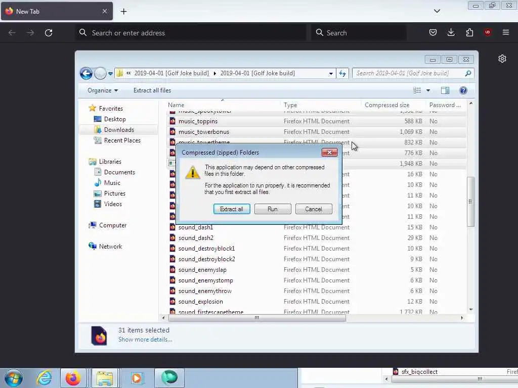The image size is (518, 388).
Task: Click the Password column header
Action: click(x=445, y=105)
